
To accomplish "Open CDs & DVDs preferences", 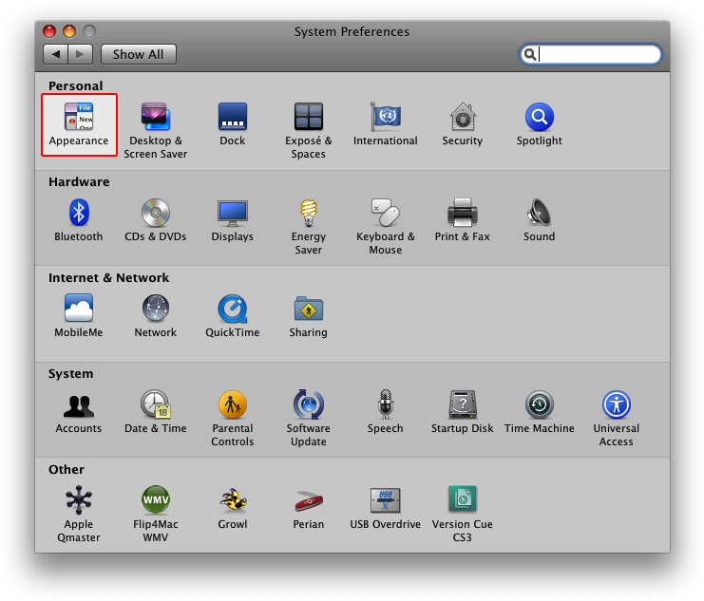I will click(156, 220).
